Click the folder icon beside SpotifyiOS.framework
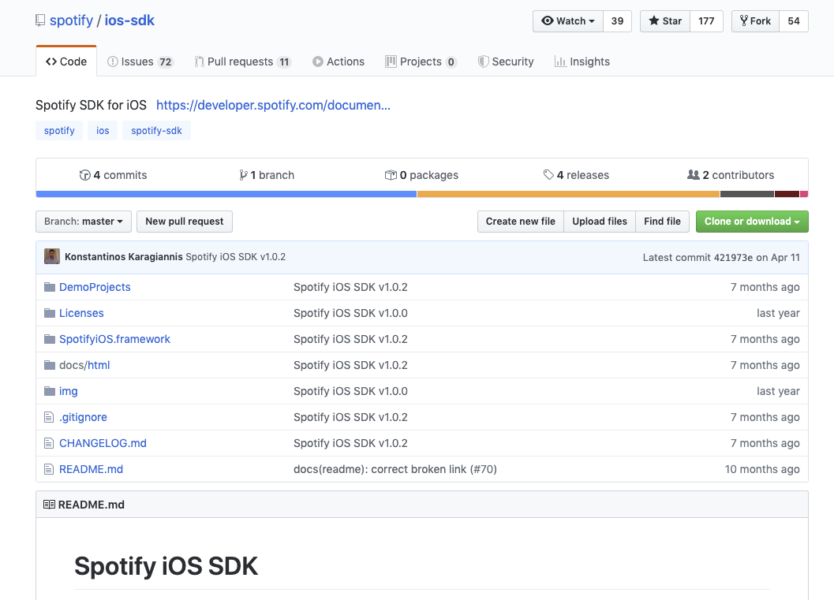 [50, 339]
